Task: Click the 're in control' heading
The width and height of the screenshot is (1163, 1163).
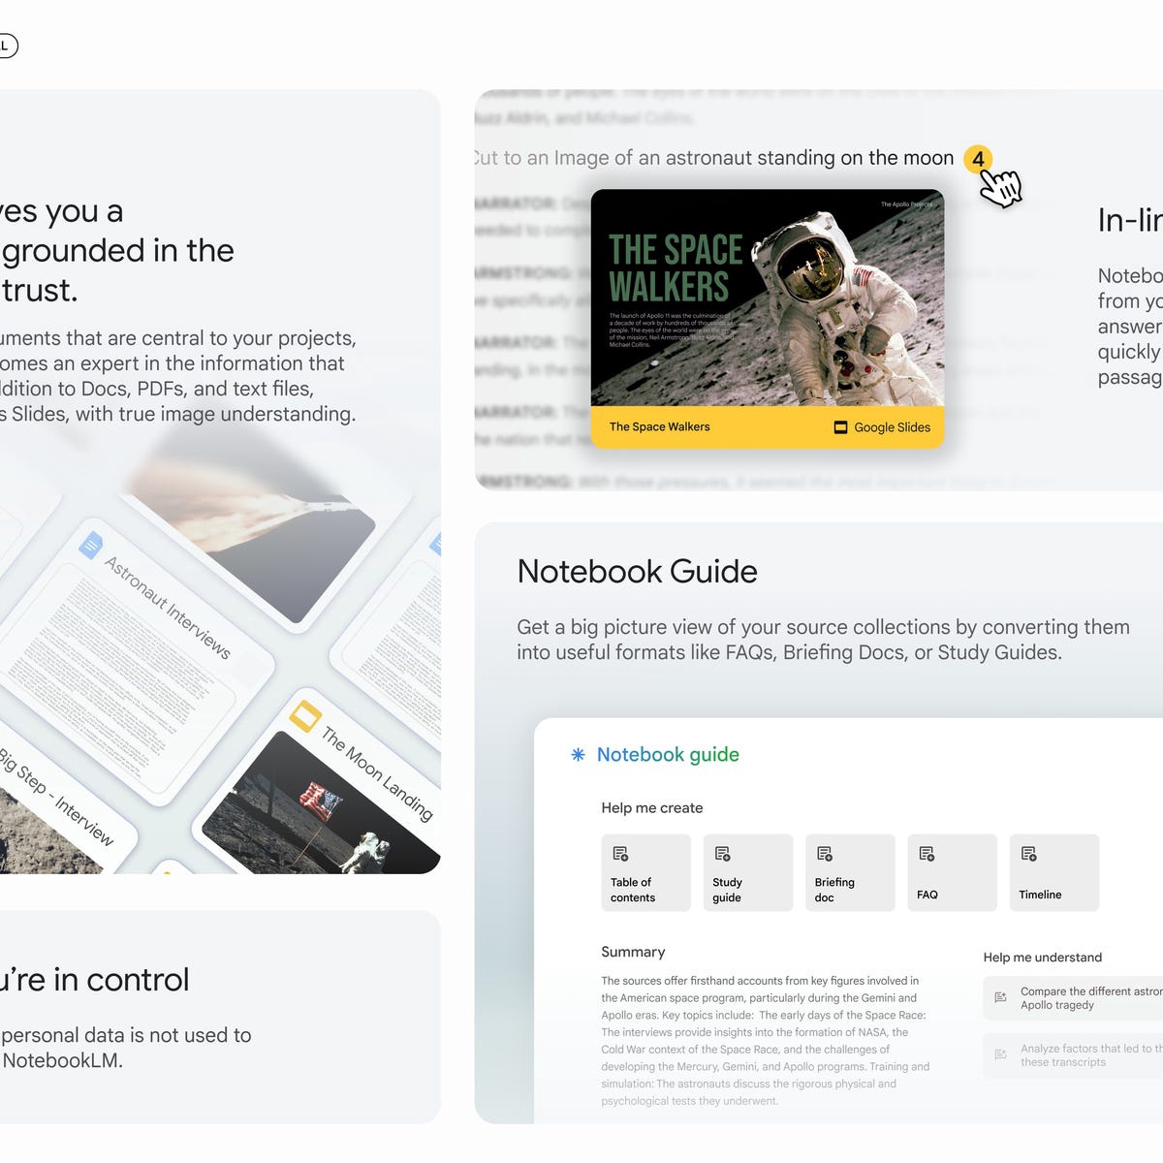Action: click(94, 979)
